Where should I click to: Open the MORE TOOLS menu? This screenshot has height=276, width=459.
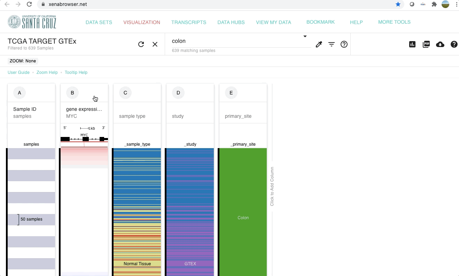point(394,22)
